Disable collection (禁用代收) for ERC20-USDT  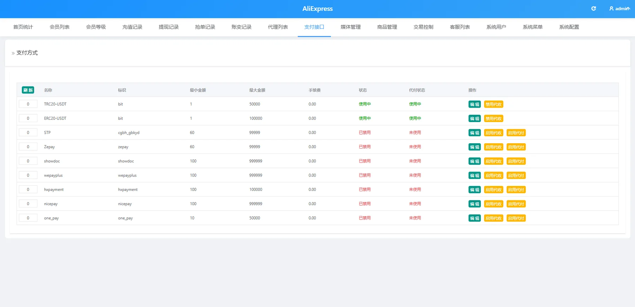coord(494,119)
